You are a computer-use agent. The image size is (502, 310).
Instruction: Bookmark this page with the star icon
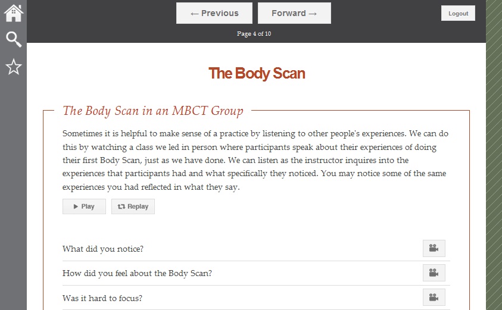point(13,67)
